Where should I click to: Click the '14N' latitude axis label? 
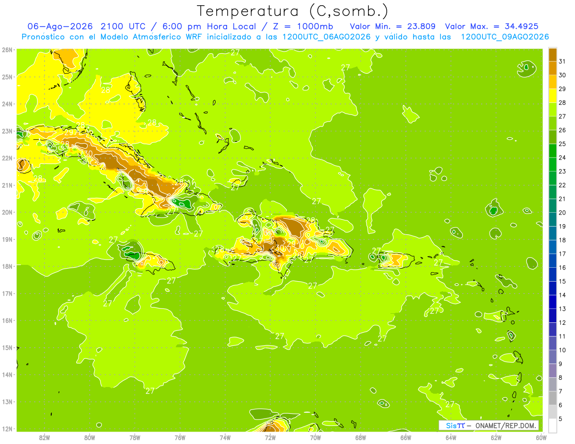[7, 375]
